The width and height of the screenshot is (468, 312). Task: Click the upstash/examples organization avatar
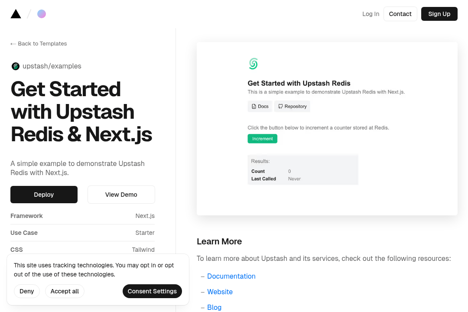click(x=15, y=66)
